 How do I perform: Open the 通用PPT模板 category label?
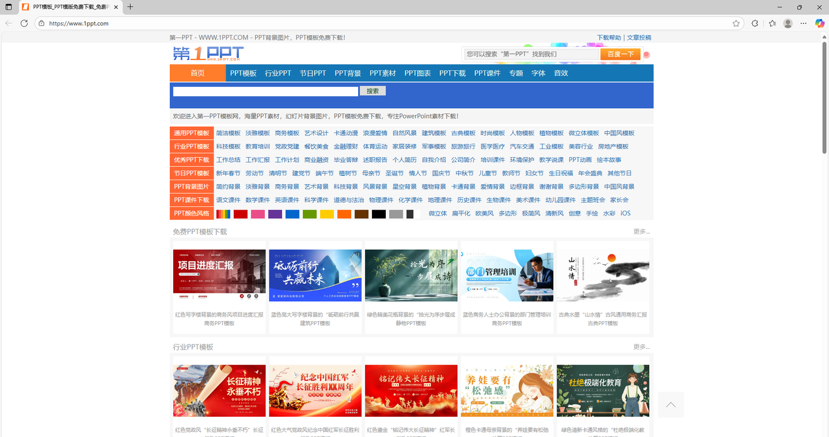(192, 133)
